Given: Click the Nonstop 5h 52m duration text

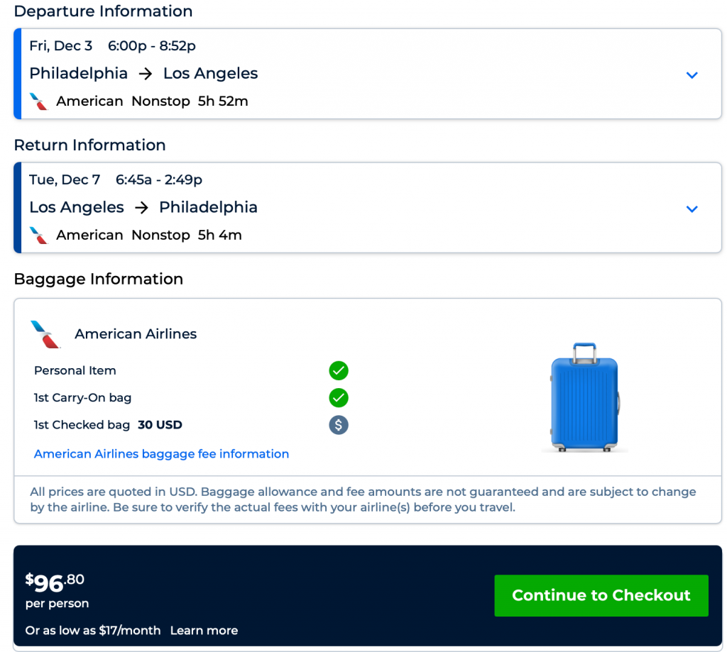Looking at the screenshot, I should click(190, 101).
